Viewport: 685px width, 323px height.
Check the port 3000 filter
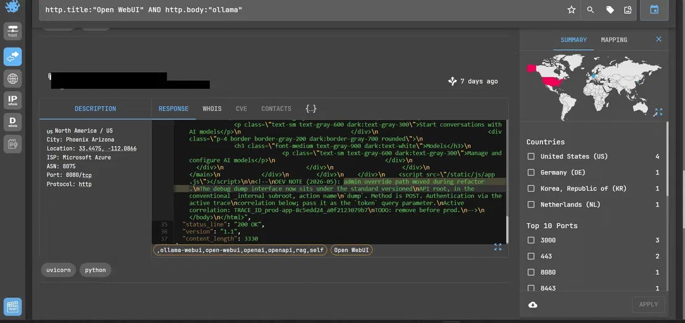(x=531, y=240)
